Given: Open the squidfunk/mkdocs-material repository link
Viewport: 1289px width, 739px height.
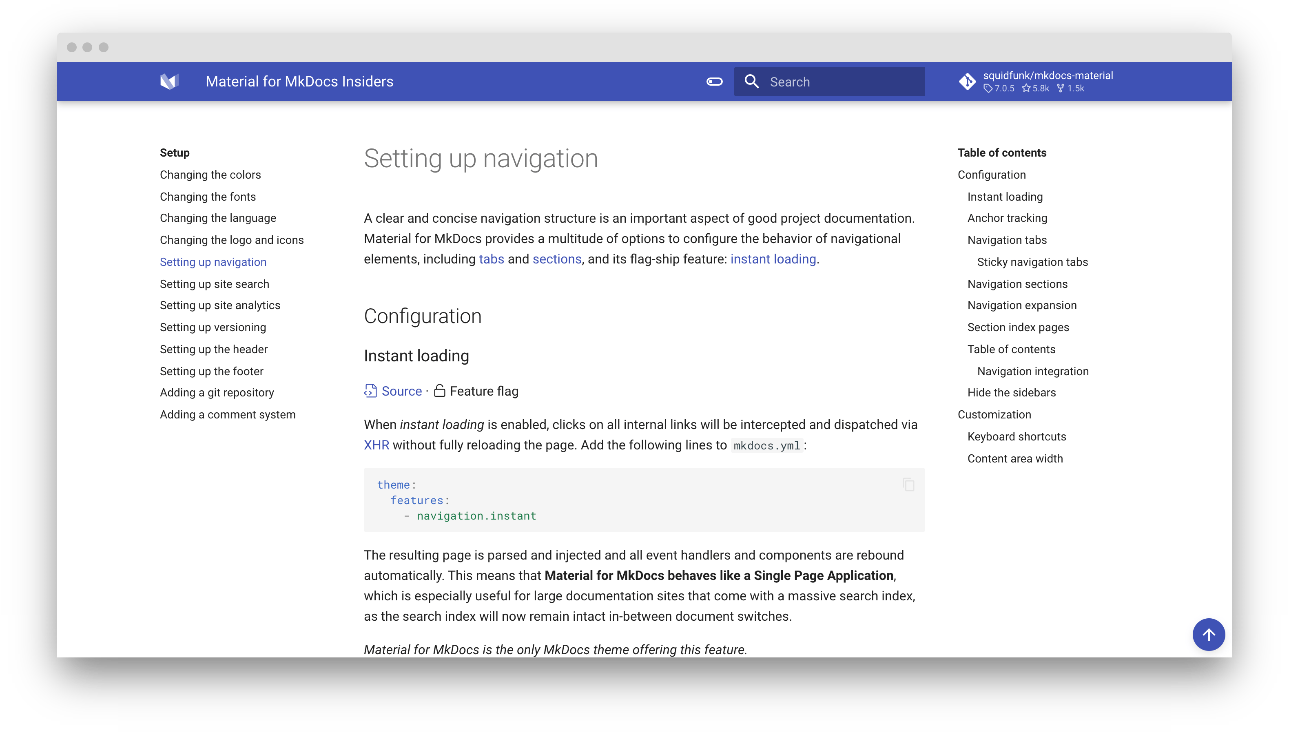Looking at the screenshot, I should tap(1048, 75).
